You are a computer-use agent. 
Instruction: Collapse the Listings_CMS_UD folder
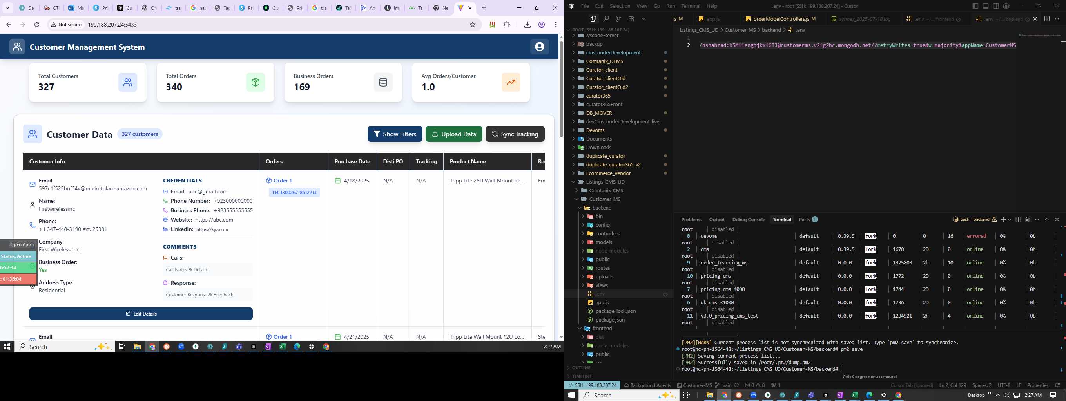tap(619, 182)
